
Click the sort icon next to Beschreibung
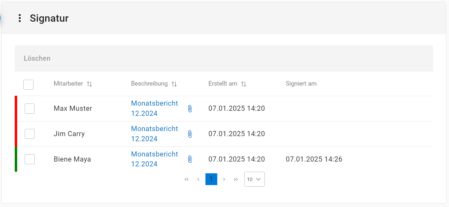[174, 84]
